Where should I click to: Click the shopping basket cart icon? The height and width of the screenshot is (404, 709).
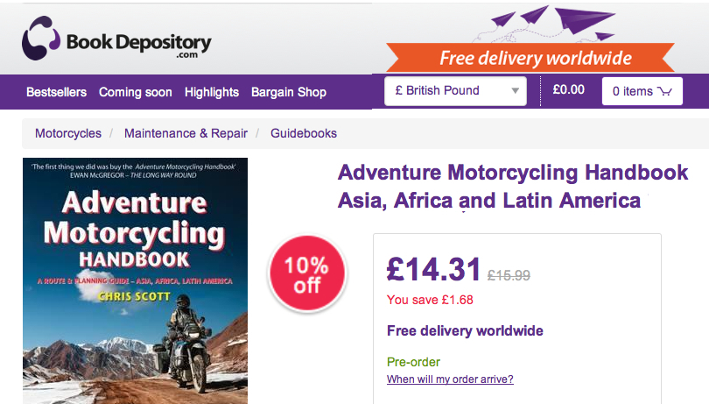point(665,91)
